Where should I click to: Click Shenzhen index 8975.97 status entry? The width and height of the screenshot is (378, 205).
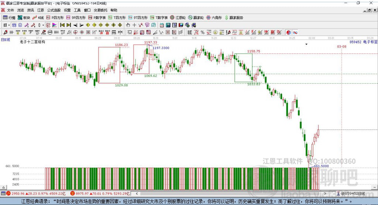(x=100, y=194)
